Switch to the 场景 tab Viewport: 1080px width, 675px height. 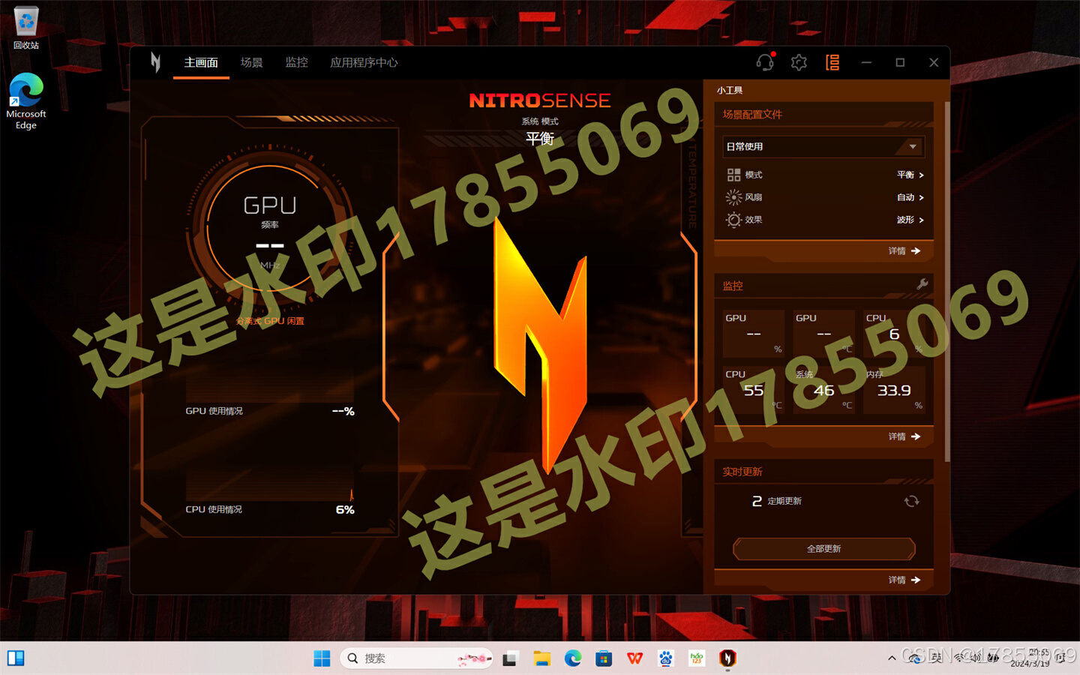[251, 62]
